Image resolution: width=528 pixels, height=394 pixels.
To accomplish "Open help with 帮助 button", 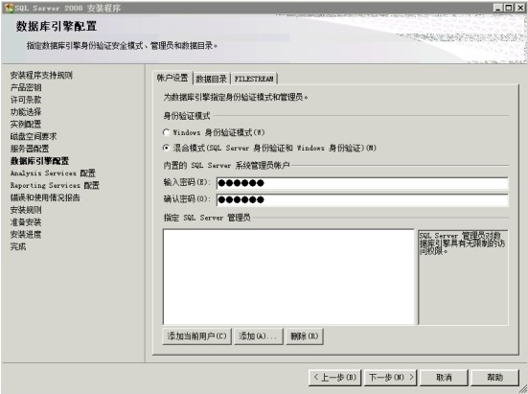I will (x=494, y=378).
